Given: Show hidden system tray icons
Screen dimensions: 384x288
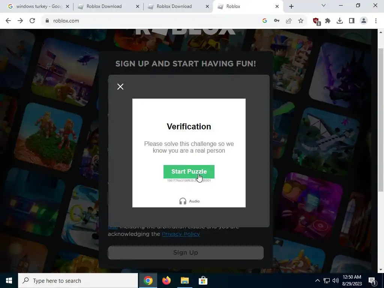Looking at the screenshot, I should [x=317, y=280].
